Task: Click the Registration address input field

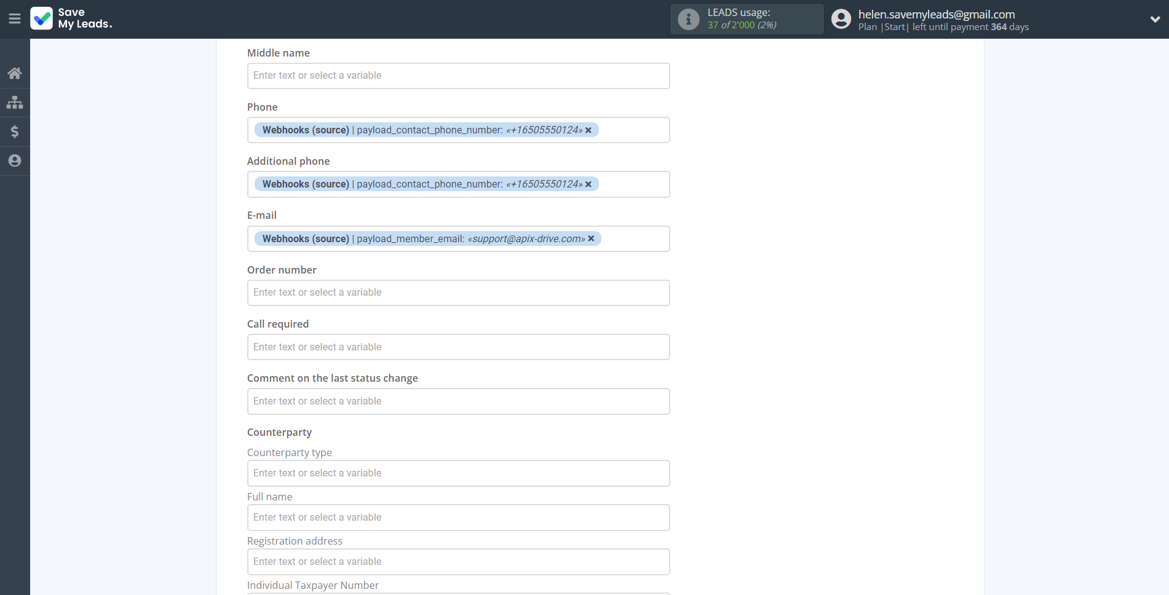Action: [458, 562]
